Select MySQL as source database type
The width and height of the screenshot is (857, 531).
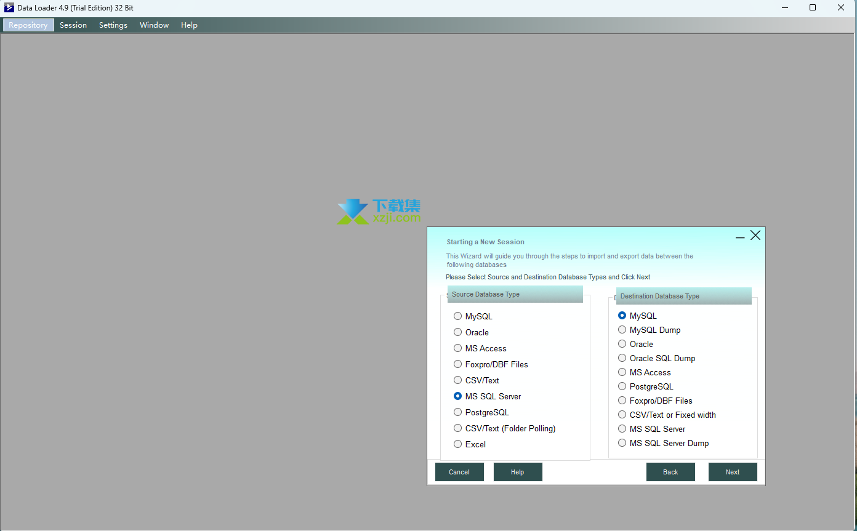[x=473, y=316]
